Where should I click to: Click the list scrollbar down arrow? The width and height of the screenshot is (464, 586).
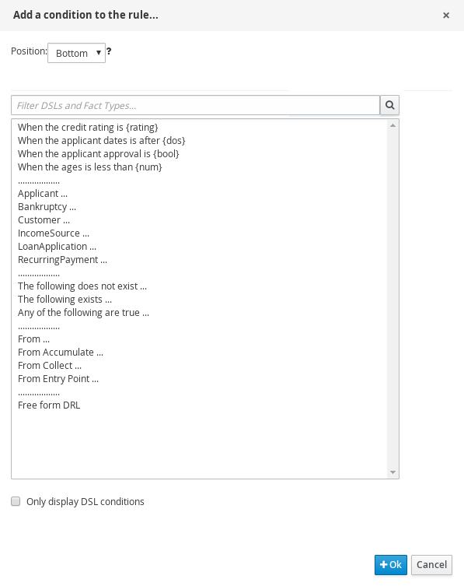[392, 472]
